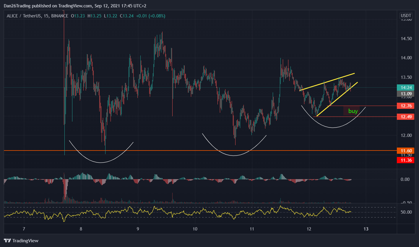Click the 14.00 price scale value
The height and width of the screenshot is (247, 419).
(x=406, y=58)
